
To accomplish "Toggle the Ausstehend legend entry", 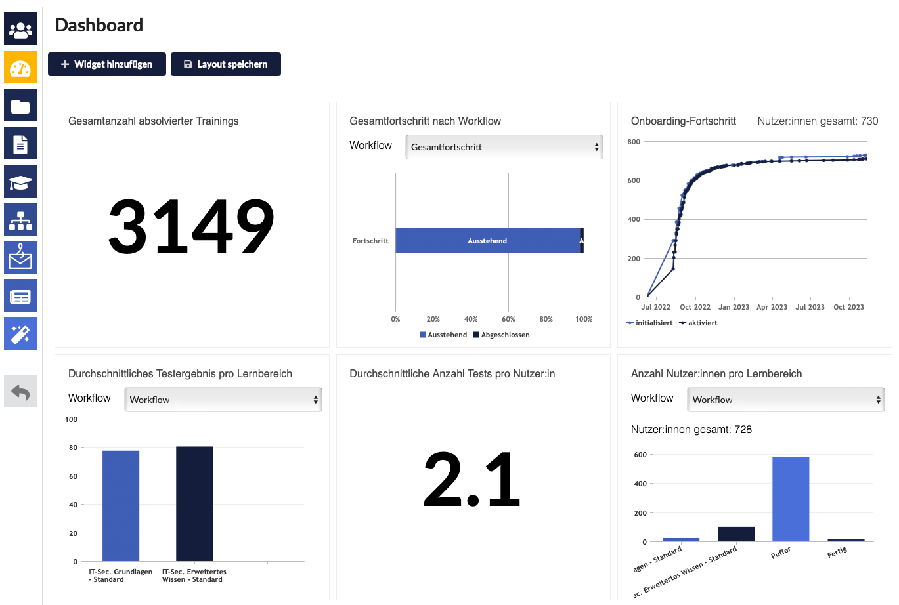I will (x=443, y=335).
